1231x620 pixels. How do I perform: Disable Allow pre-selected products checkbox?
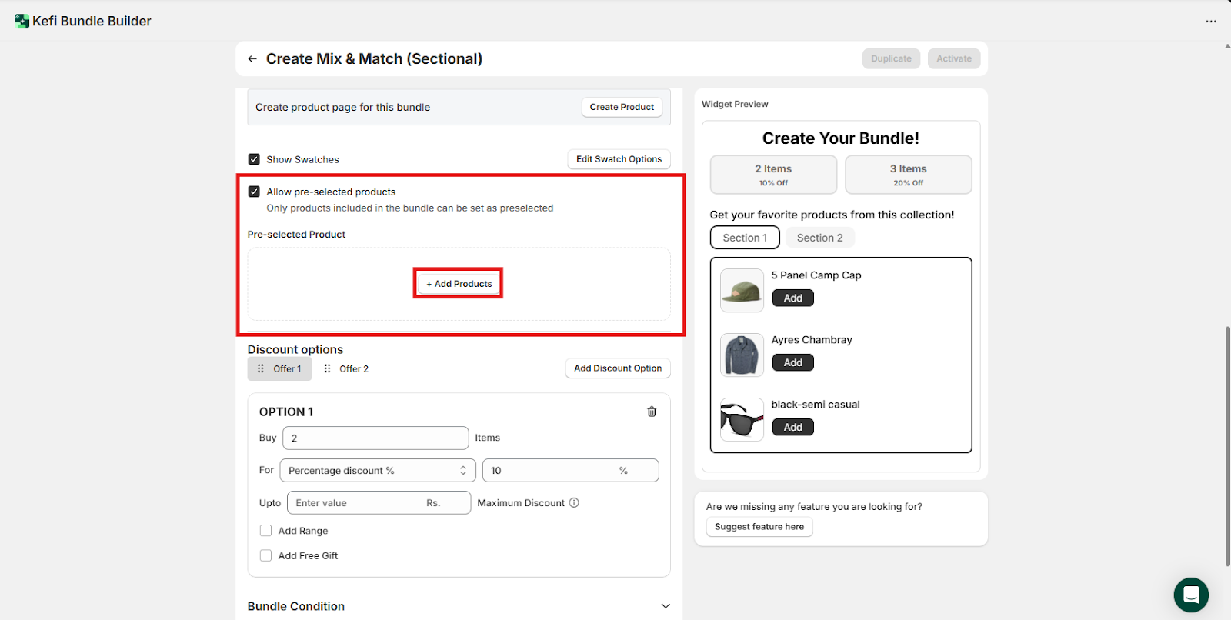(x=254, y=192)
